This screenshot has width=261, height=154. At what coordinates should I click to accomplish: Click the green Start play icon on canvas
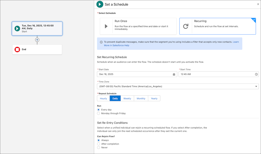click(17, 28)
